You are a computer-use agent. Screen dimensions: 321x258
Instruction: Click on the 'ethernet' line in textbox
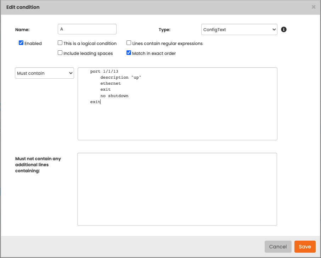pyautogui.click(x=111, y=84)
